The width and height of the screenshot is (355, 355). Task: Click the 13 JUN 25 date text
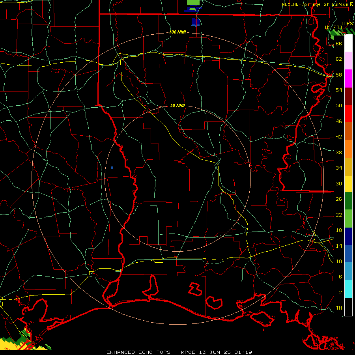click(215, 352)
